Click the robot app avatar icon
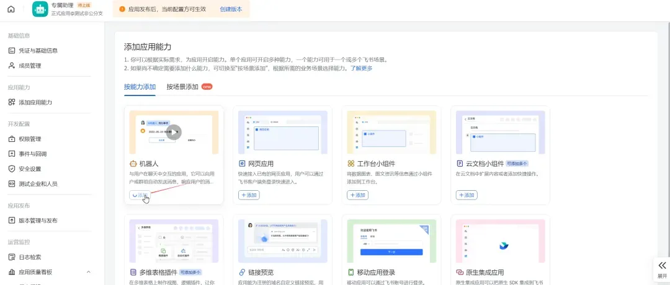Image resolution: width=670 pixels, height=285 pixels. [40, 9]
